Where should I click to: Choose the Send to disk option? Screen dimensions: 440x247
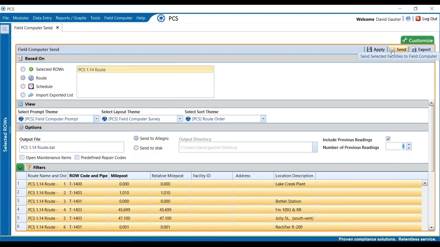[136, 148]
